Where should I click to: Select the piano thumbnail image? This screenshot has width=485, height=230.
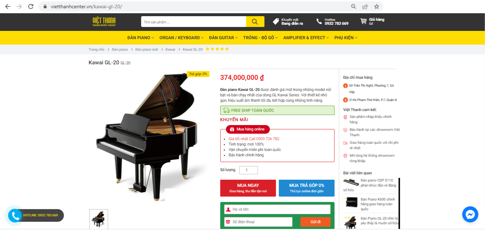(98, 219)
